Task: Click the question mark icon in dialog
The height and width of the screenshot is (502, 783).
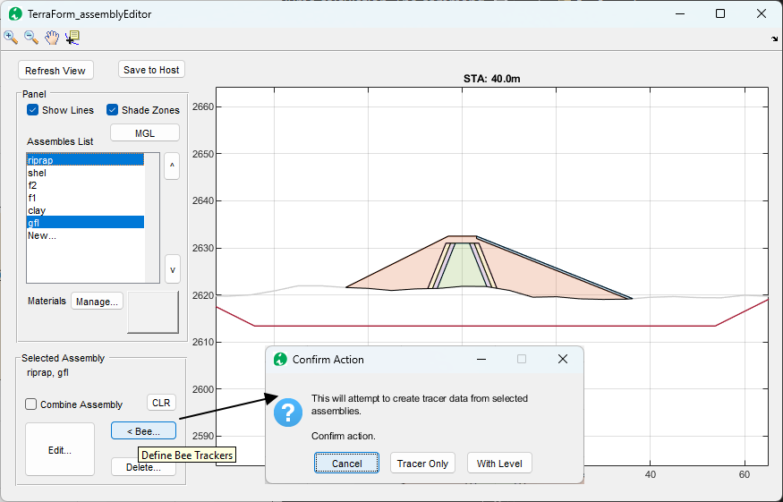Action: [x=287, y=413]
